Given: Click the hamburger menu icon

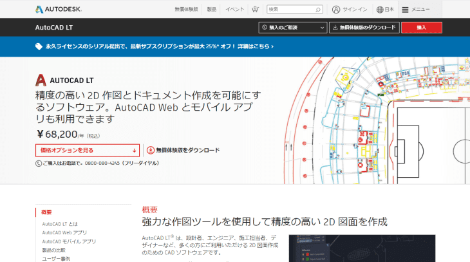Looking at the screenshot, I should click(405, 10).
